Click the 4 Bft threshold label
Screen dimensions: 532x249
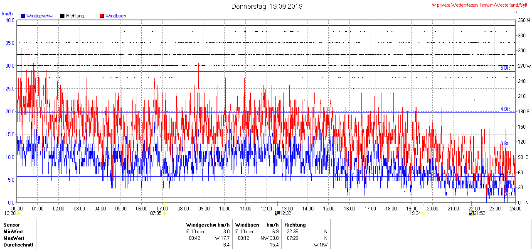click(x=505, y=109)
